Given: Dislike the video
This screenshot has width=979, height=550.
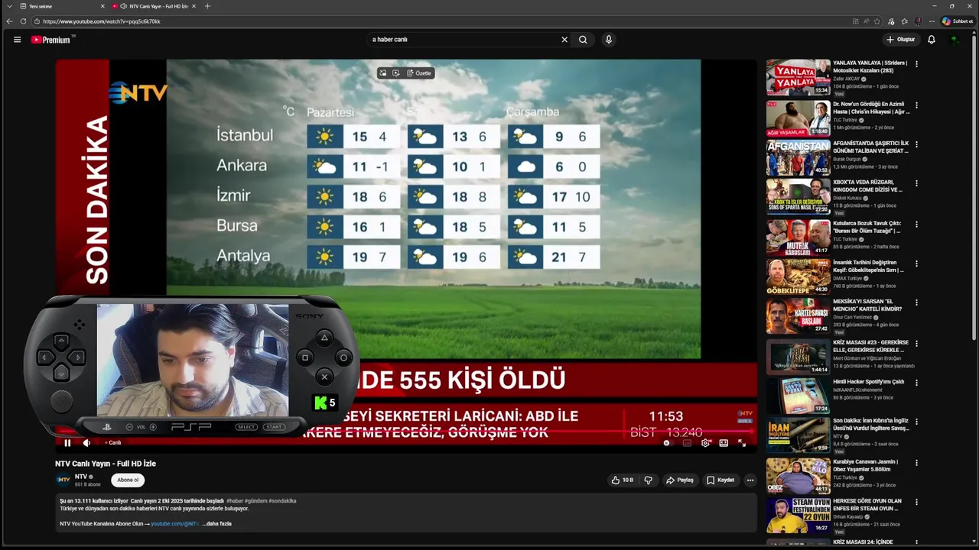Looking at the screenshot, I should pyautogui.click(x=649, y=480).
